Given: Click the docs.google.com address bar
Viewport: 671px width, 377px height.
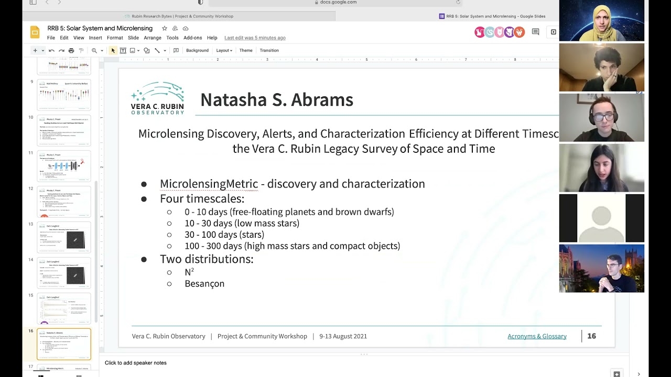Looking at the screenshot, I should pos(335,3).
